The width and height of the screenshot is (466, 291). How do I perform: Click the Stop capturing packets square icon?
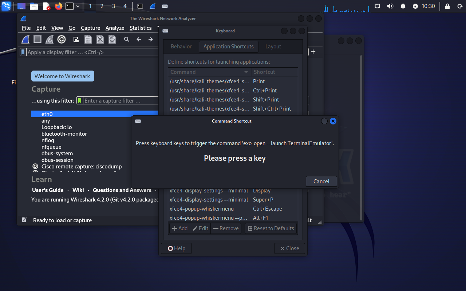point(37,39)
